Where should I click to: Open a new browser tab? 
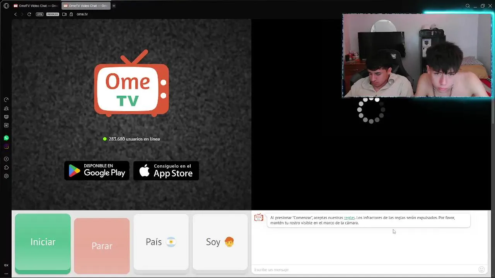114,6
